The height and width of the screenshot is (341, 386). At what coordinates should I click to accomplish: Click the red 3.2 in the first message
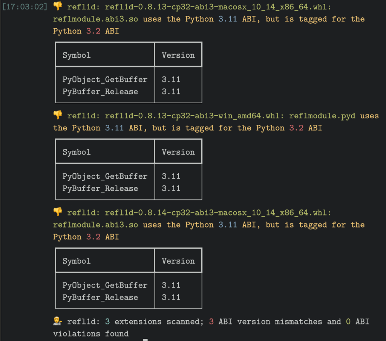click(93, 31)
